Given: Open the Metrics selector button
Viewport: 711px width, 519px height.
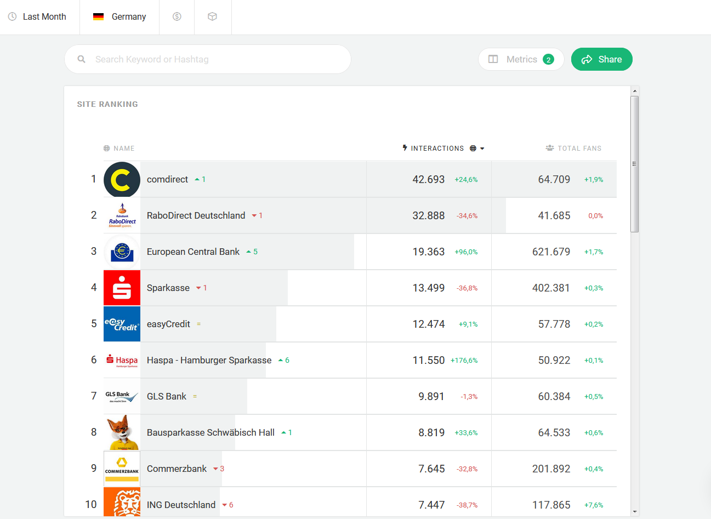Looking at the screenshot, I should 521,59.
